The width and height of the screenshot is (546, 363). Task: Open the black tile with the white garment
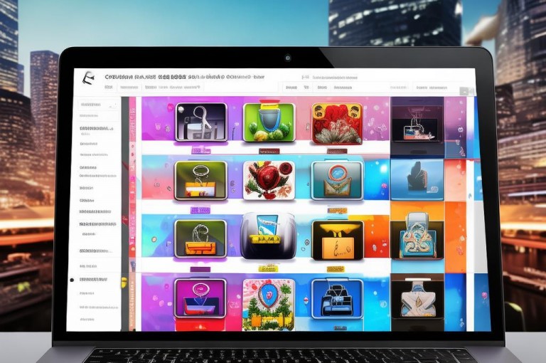(x=417, y=298)
